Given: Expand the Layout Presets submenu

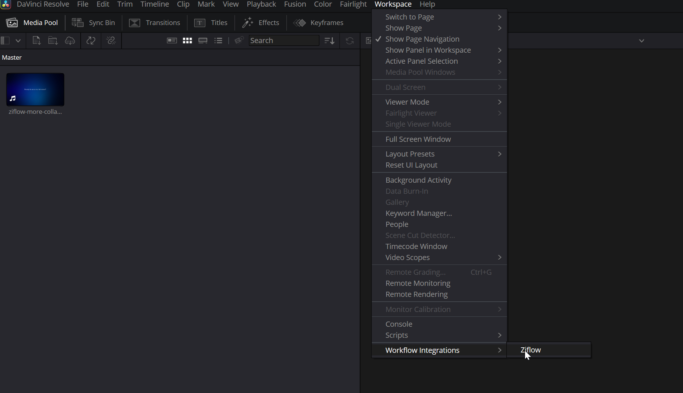Looking at the screenshot, I should click(439, 154).
